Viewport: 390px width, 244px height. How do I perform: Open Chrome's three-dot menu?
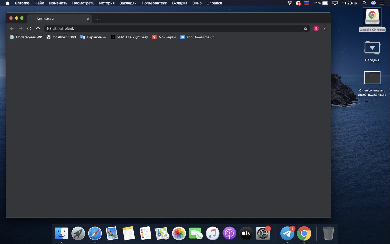click(x=325, y=28)
